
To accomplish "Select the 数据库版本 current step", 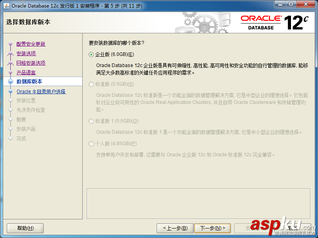I will pos(29,82).
